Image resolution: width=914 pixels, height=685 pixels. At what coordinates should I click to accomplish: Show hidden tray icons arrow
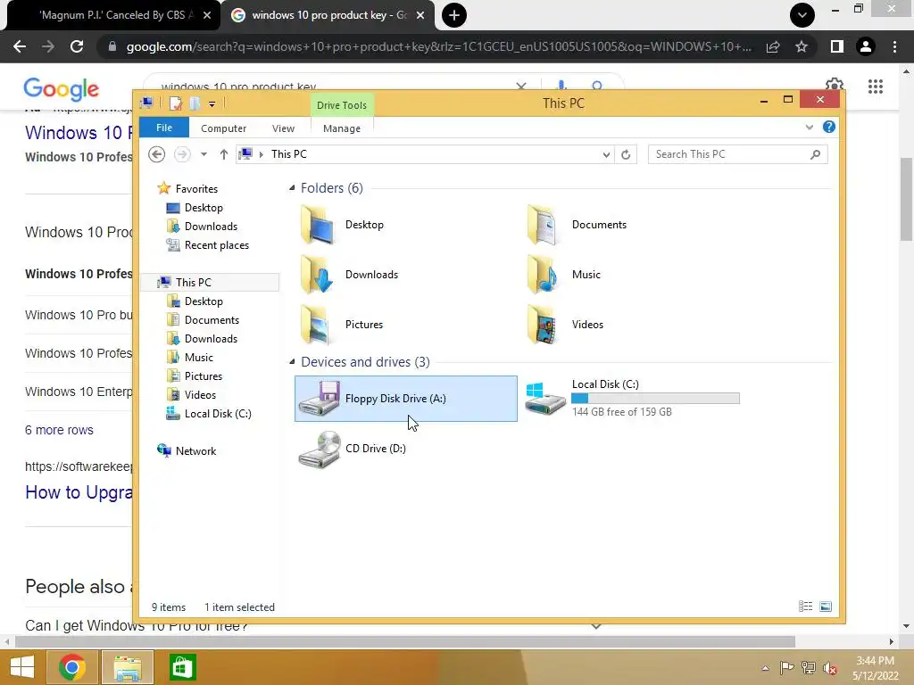coord(765,668)
